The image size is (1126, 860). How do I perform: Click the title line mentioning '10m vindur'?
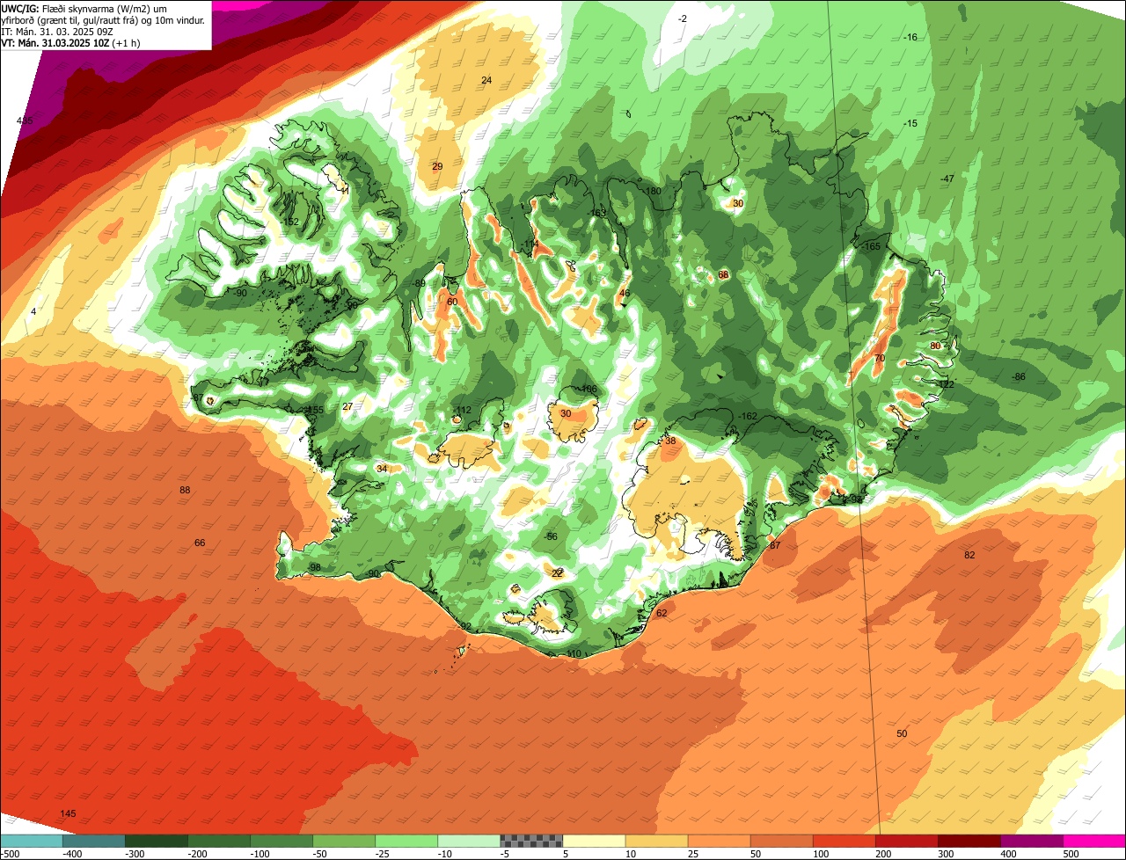[x=104, y=19]
